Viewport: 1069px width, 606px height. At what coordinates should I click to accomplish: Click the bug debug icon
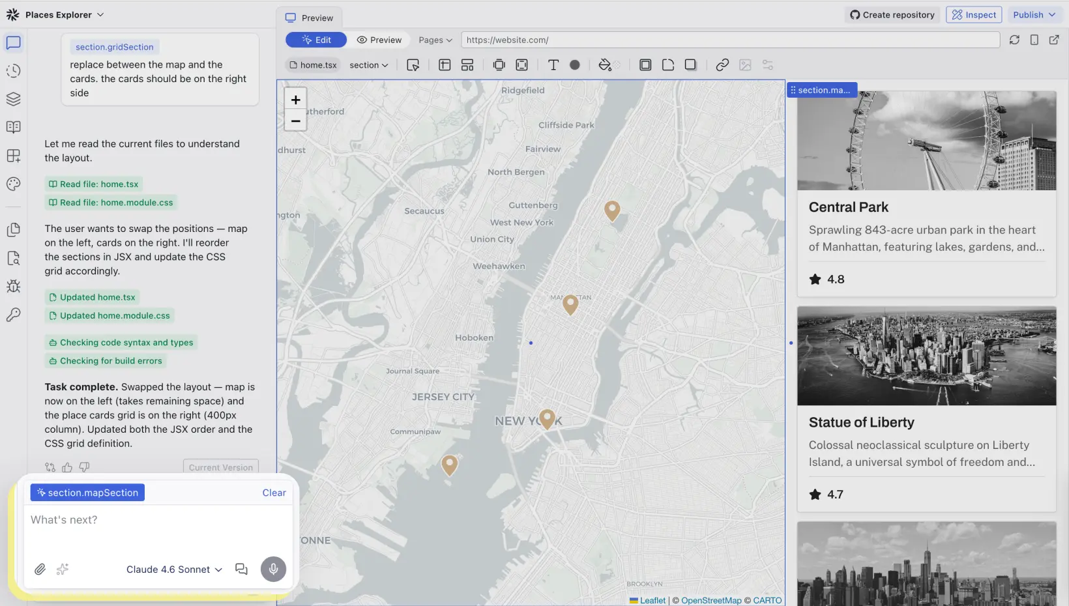click(x=13, y=287)
